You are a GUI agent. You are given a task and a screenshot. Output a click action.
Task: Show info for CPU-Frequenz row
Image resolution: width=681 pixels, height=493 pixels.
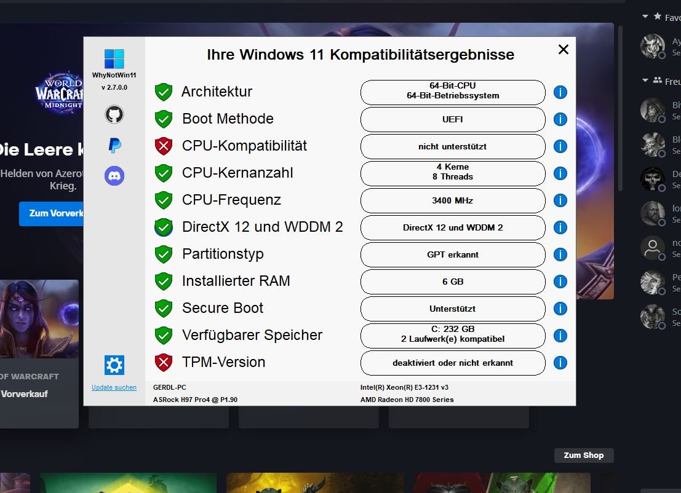click(x=560, y=200)
